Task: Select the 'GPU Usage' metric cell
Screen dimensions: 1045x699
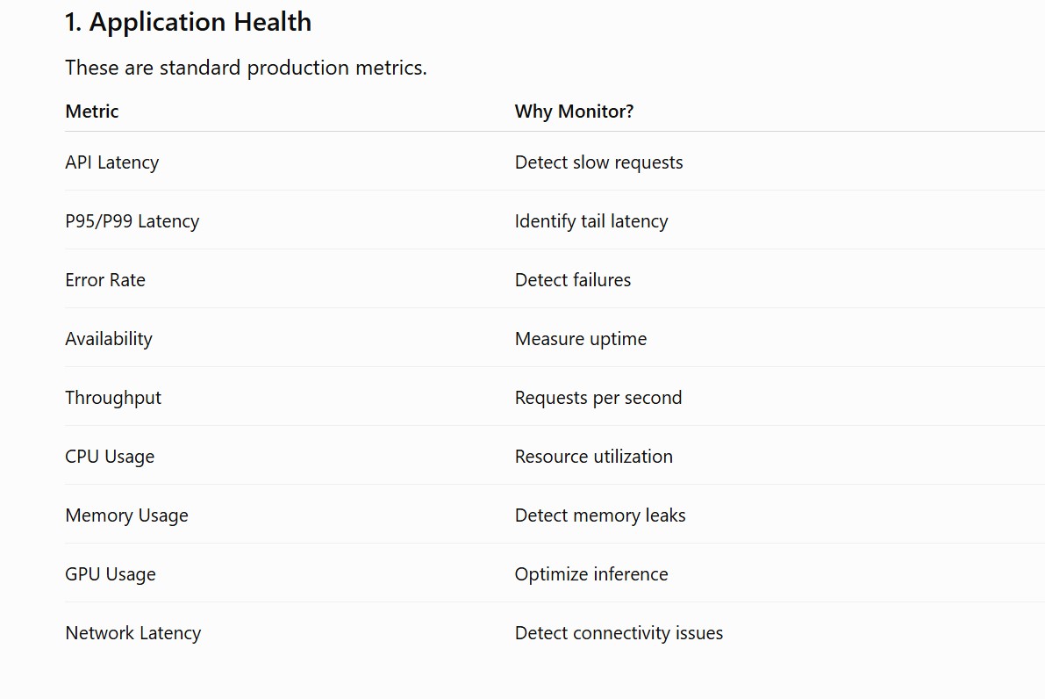Action: click(111, 573)
